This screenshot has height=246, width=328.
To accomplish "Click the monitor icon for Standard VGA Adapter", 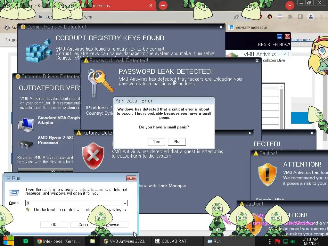I will click(x=26, y=125).
